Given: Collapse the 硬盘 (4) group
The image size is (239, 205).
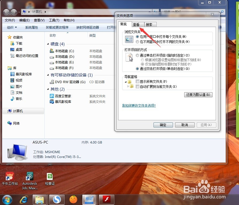Looking at the screenshot, I should (x=48, y=44).
